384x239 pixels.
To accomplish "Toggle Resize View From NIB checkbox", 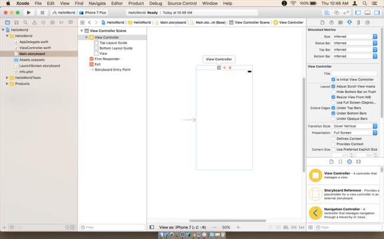I will coord(333,97).
